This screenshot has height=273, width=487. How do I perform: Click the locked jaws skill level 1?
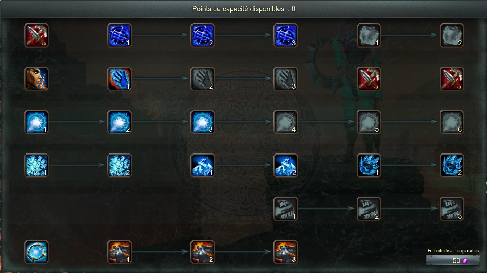click(x=286, y=209)
